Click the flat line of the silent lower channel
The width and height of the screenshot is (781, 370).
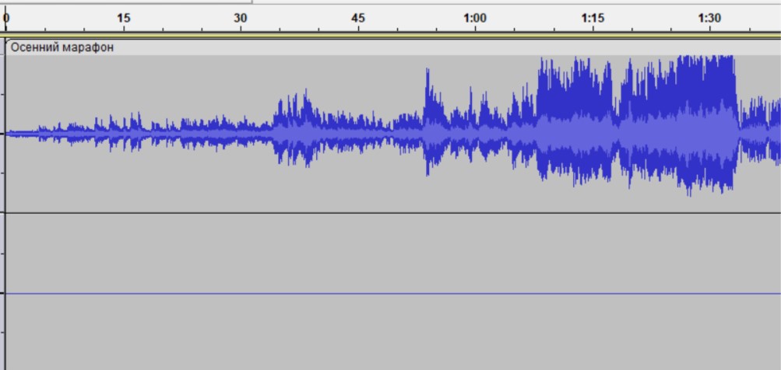coord(393,293)
